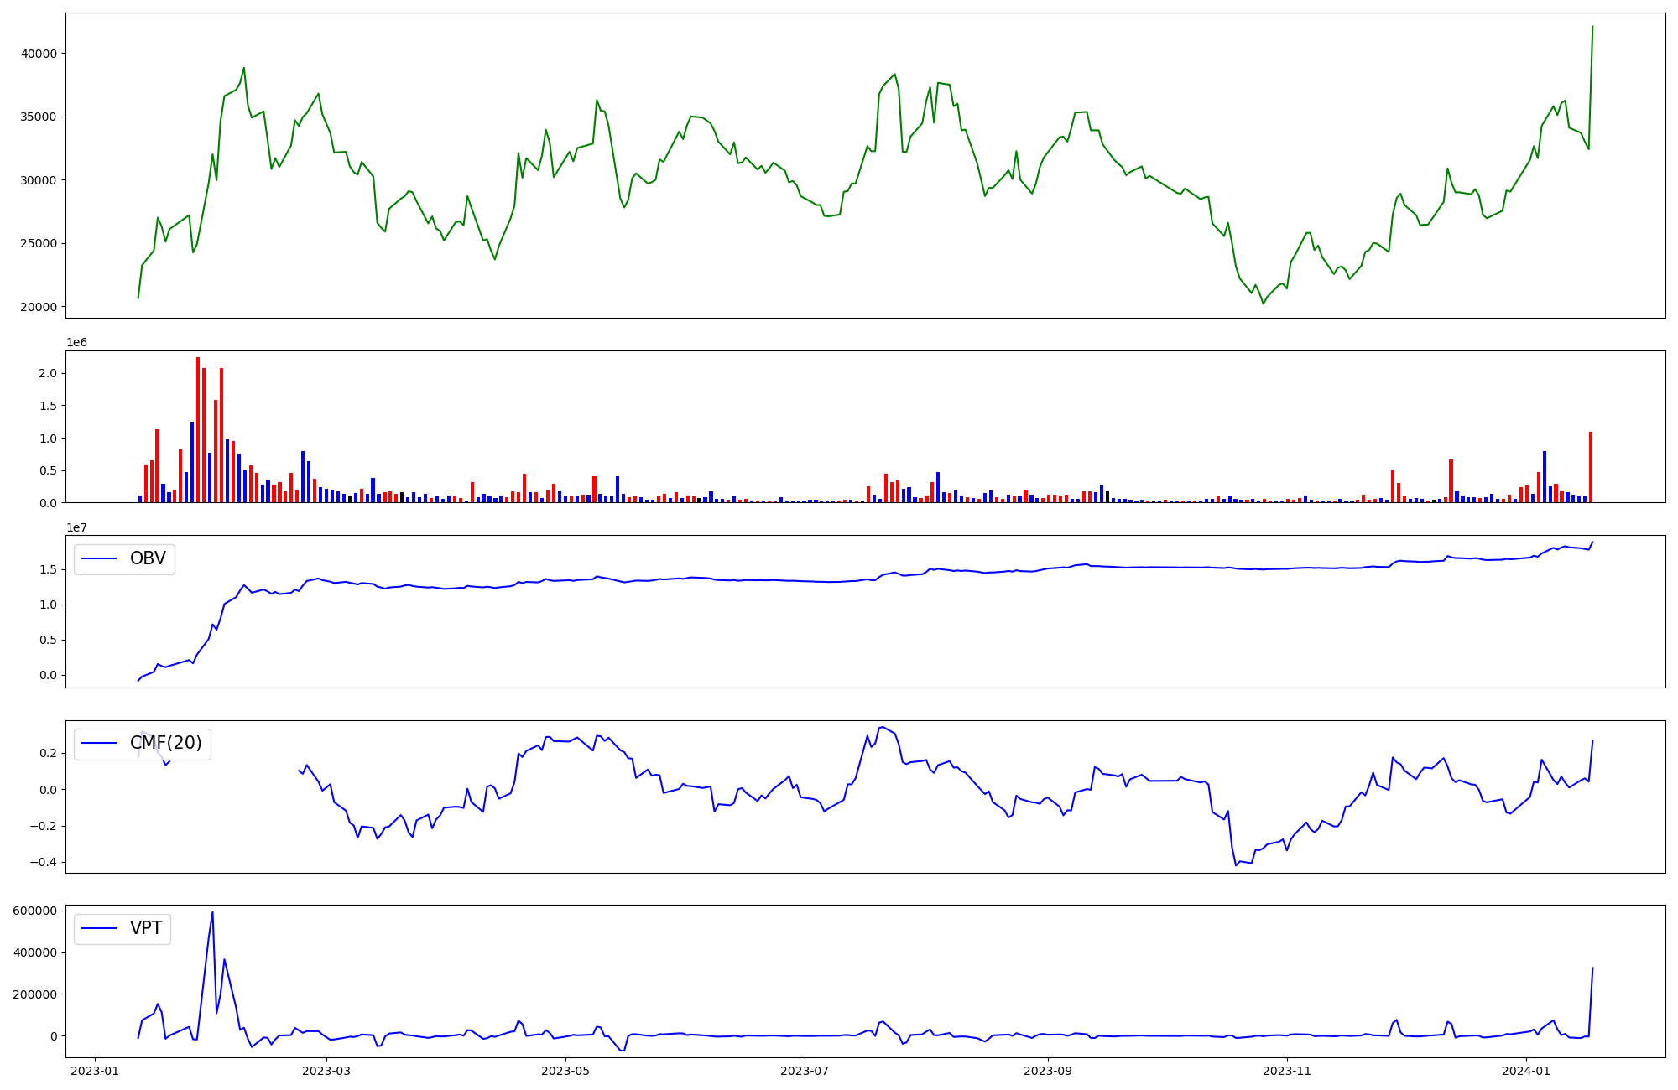Click the tallest red volume bar

198,429
